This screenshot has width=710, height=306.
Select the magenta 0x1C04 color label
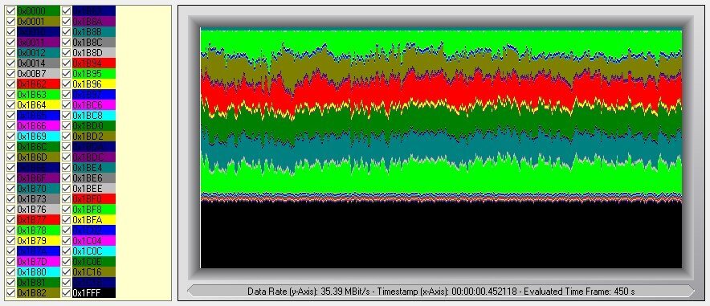click(x=94, y=240)
